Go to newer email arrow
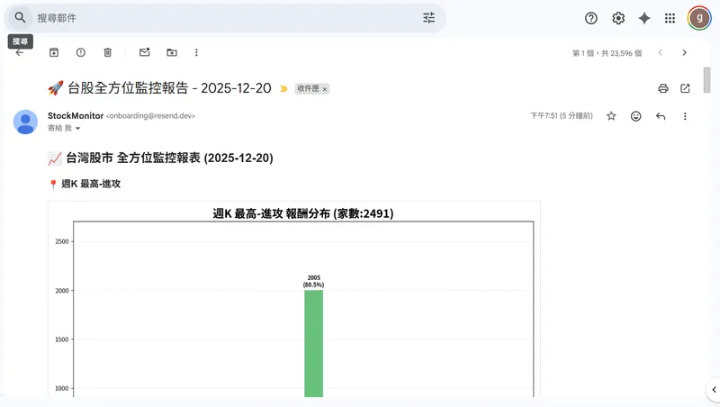The image size is (720, 407). [661, 52]
